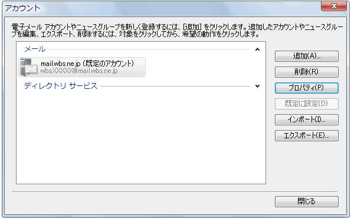Collapse the メール section chevron
Image resolution: width=351 pixels, height=219 pixels.
[257, 49]
